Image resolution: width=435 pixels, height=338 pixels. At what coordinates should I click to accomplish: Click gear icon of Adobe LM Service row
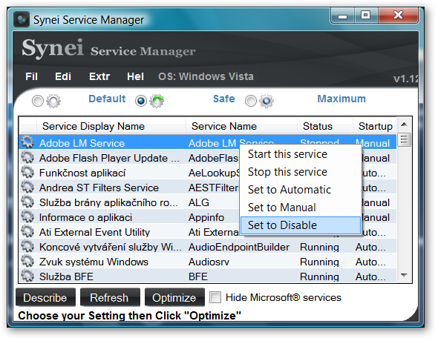point(27,142)
